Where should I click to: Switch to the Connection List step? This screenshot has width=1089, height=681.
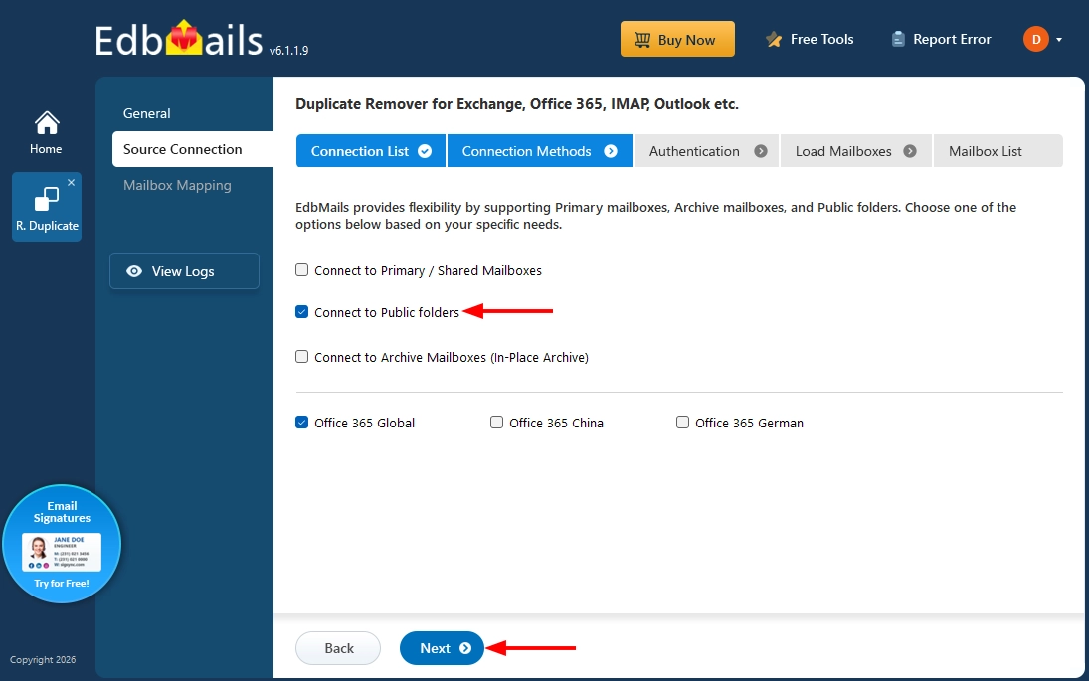click(x=371, y=151)
